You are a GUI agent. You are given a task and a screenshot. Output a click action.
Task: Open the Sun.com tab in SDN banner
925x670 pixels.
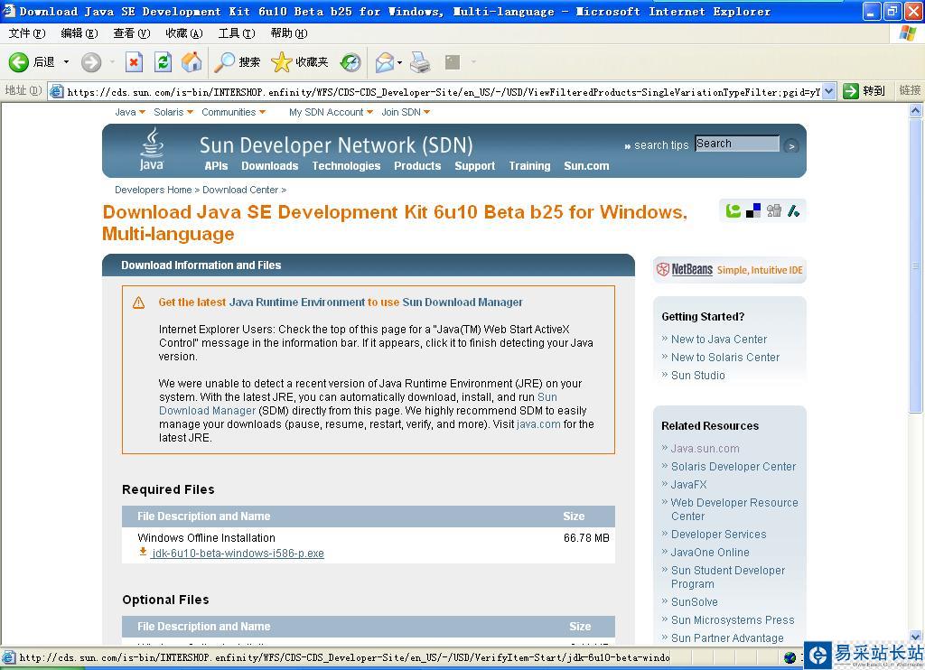(x=586, y=166)
